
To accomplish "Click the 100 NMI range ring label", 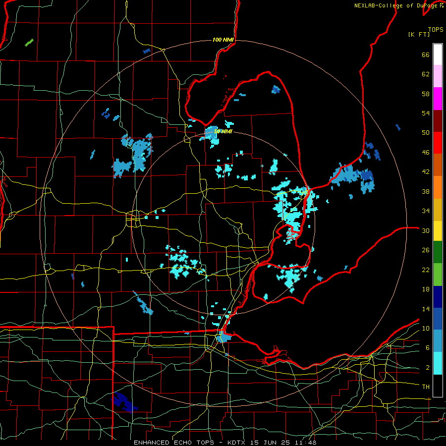I will 223,40.
